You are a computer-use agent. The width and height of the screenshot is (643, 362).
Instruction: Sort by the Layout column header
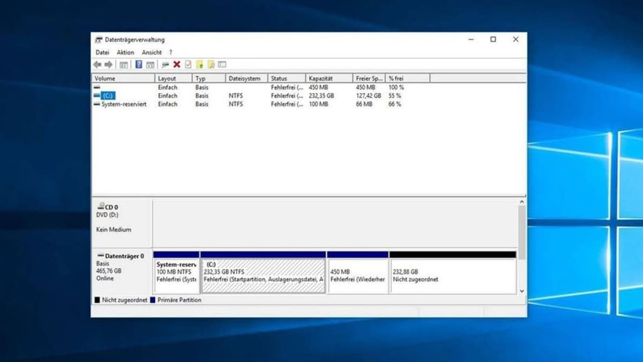174,78
